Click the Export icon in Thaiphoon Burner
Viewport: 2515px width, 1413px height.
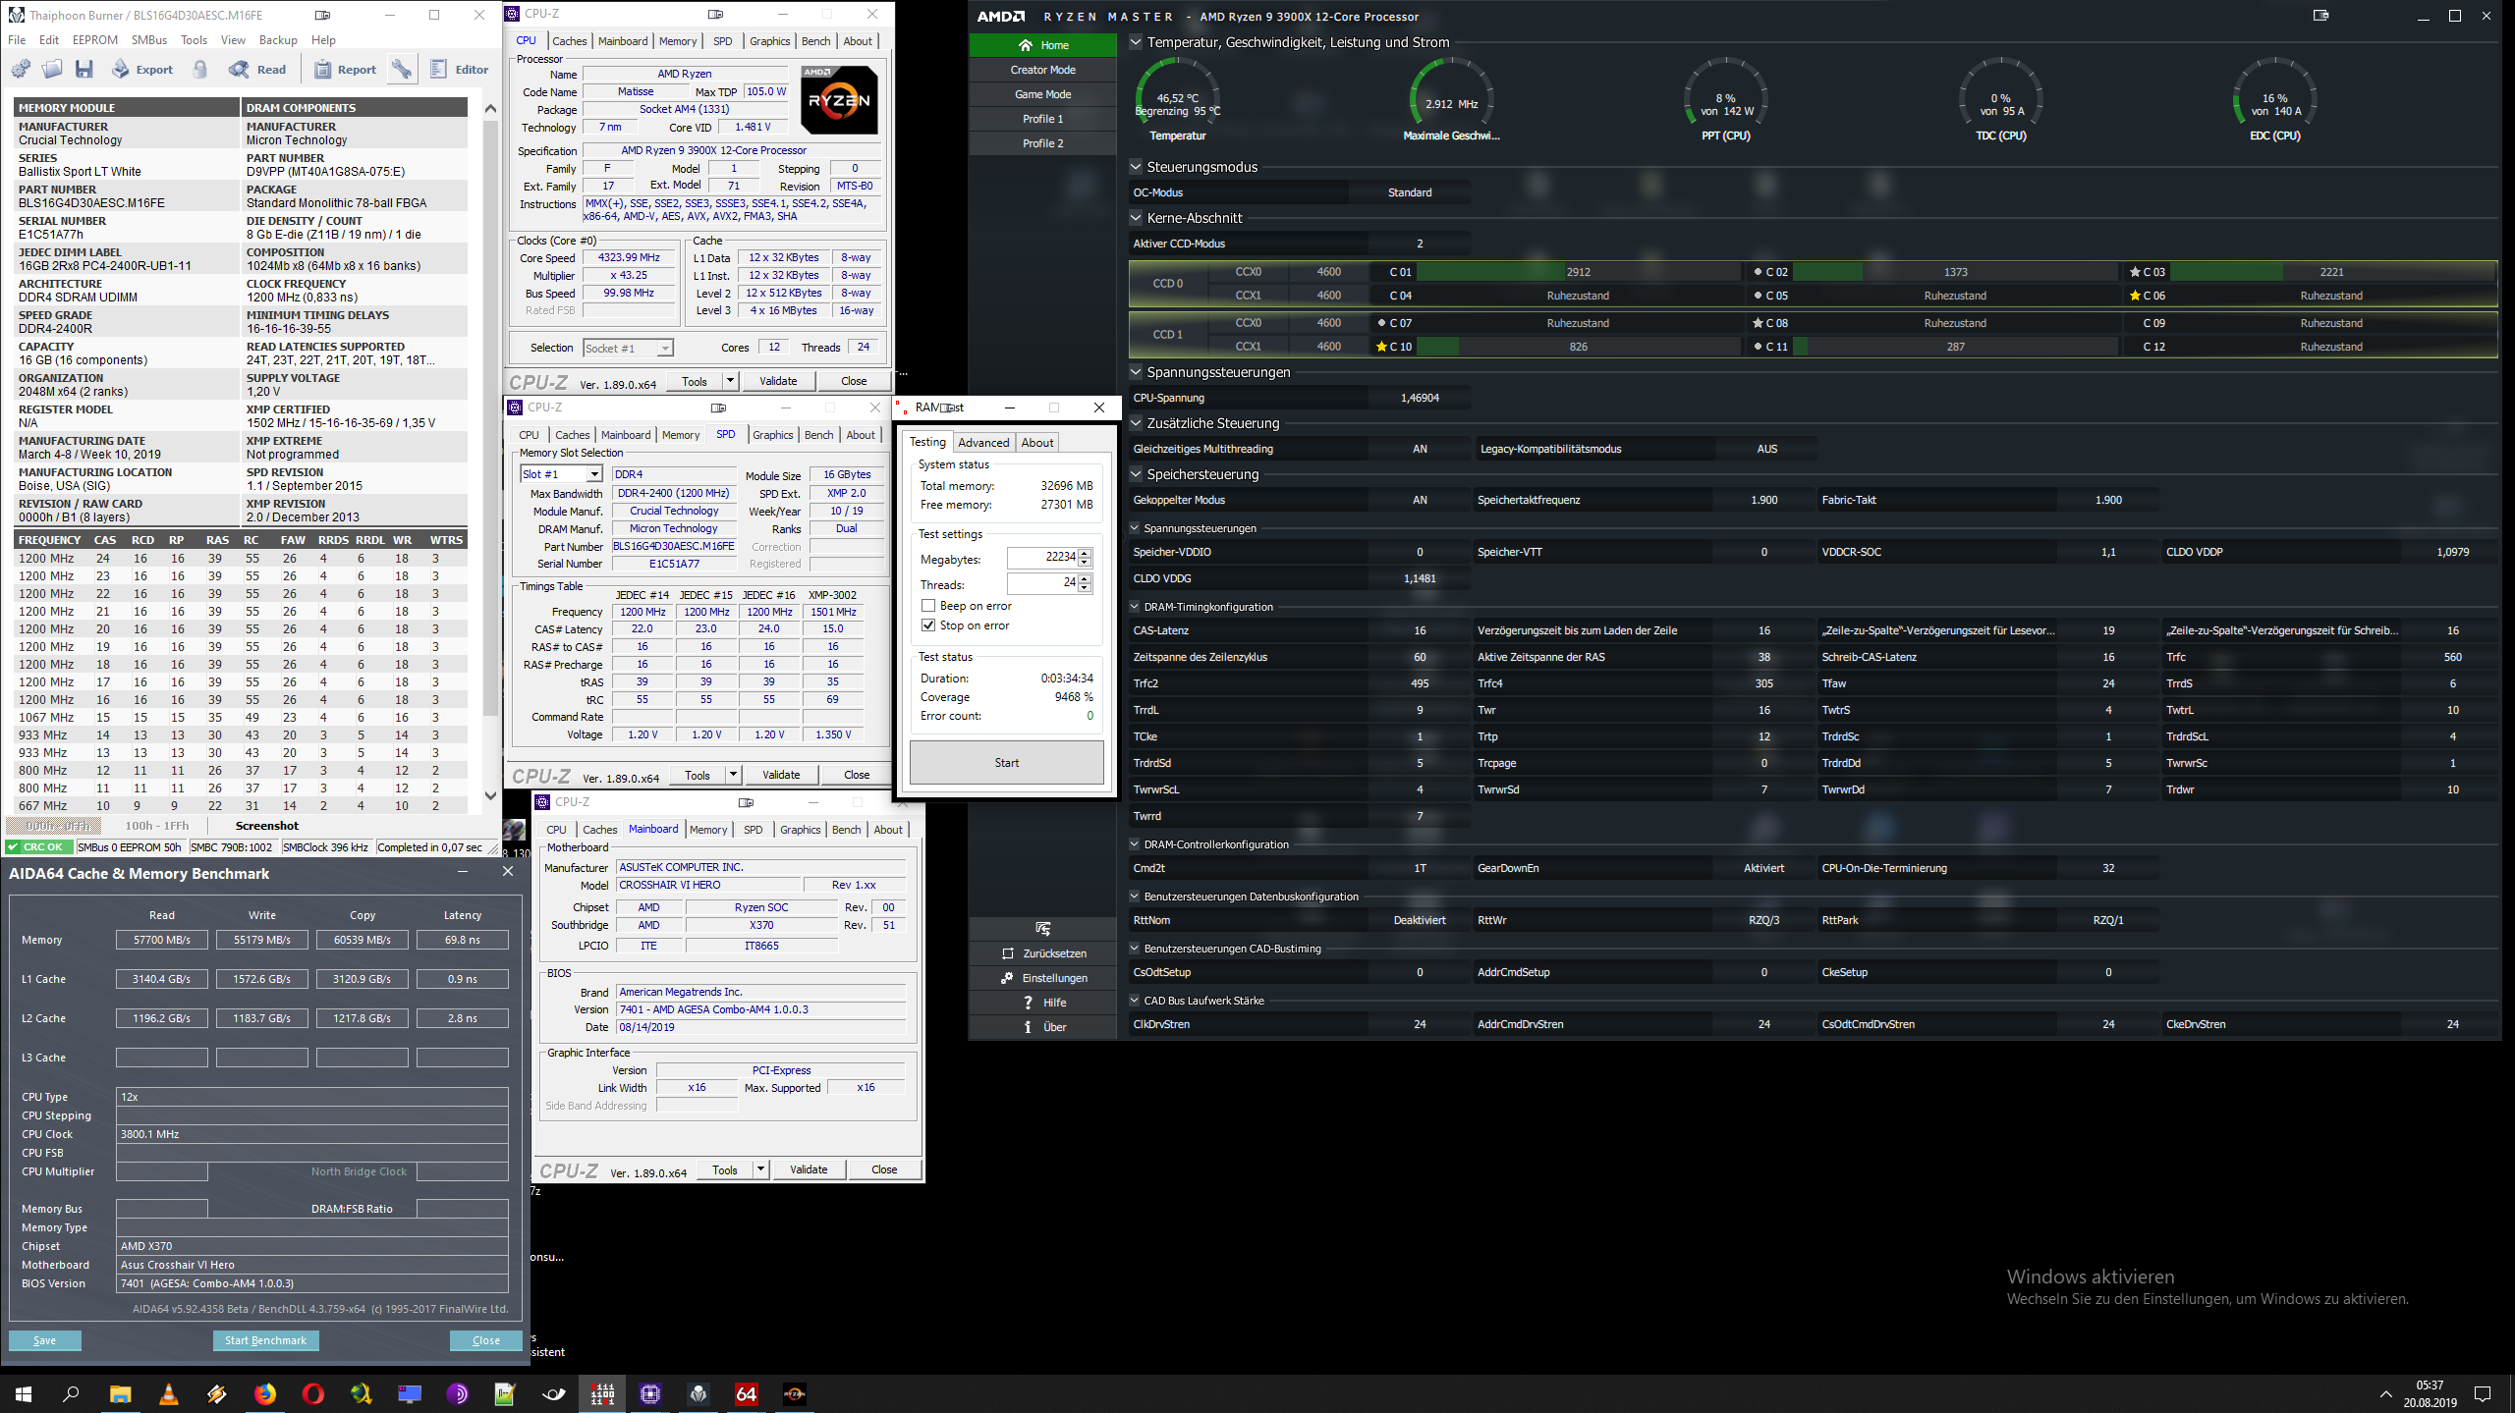coord(121,69)
